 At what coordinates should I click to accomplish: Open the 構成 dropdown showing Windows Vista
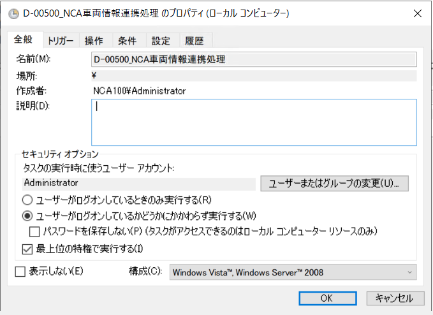(x=293, y=272)
